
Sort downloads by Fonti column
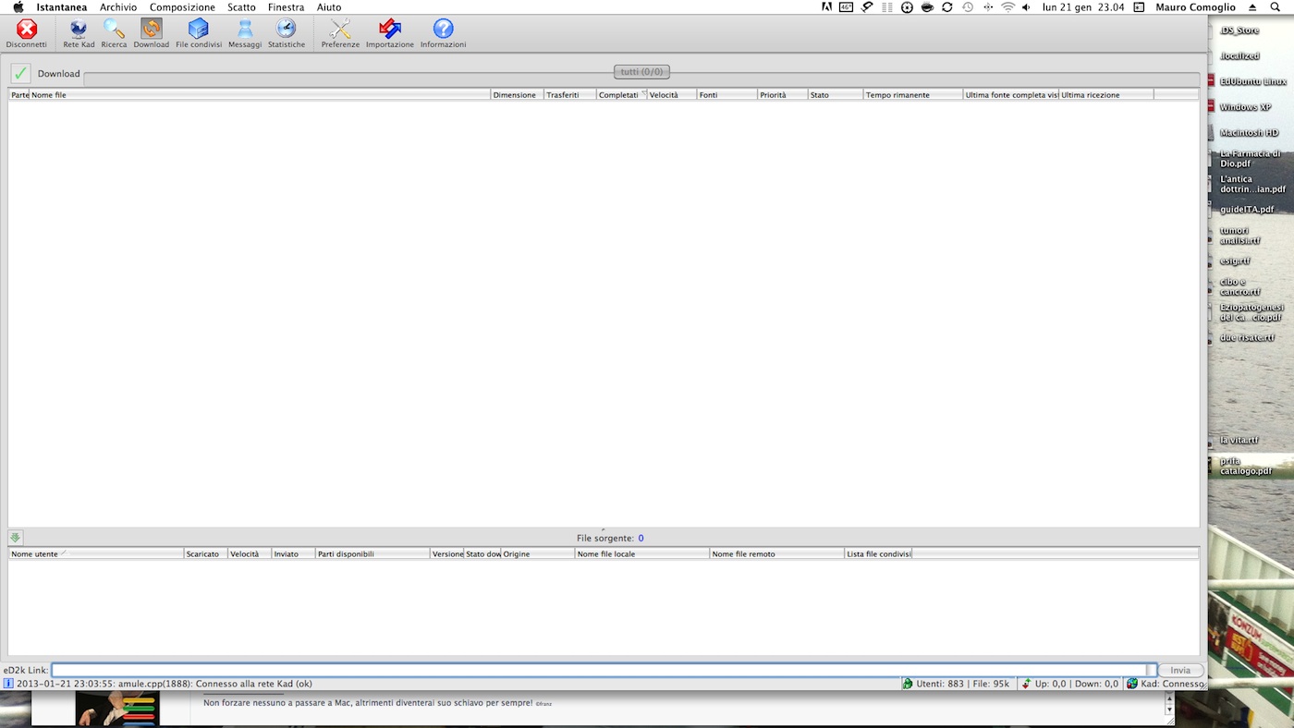pos(726,95)
